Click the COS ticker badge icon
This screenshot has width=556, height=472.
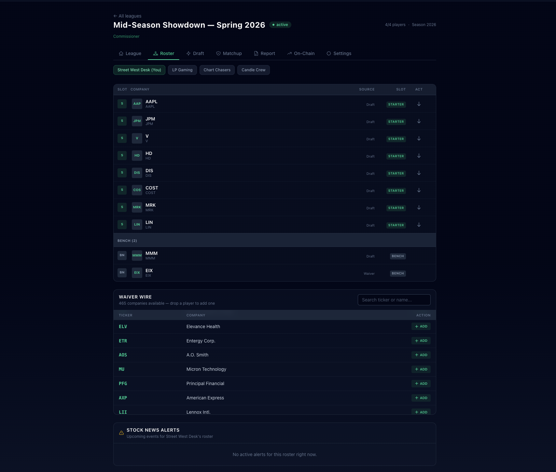pyautogui.click(x=137, y=190)
